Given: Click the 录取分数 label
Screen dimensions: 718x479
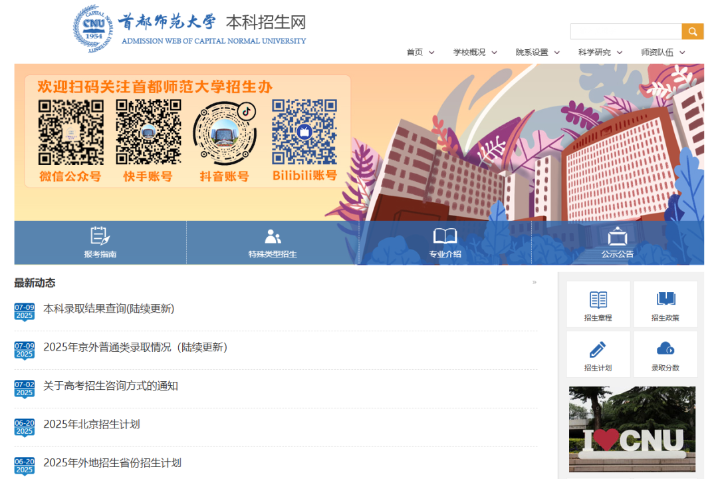Looking at the screenshot, I should point(665,368).
